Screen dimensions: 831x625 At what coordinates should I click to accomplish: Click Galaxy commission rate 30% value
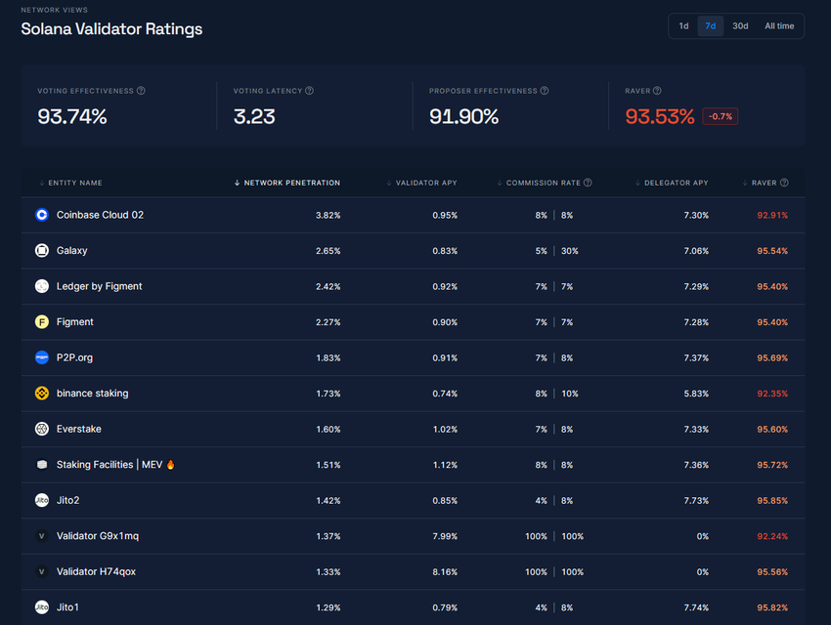[x=570, y=251]
